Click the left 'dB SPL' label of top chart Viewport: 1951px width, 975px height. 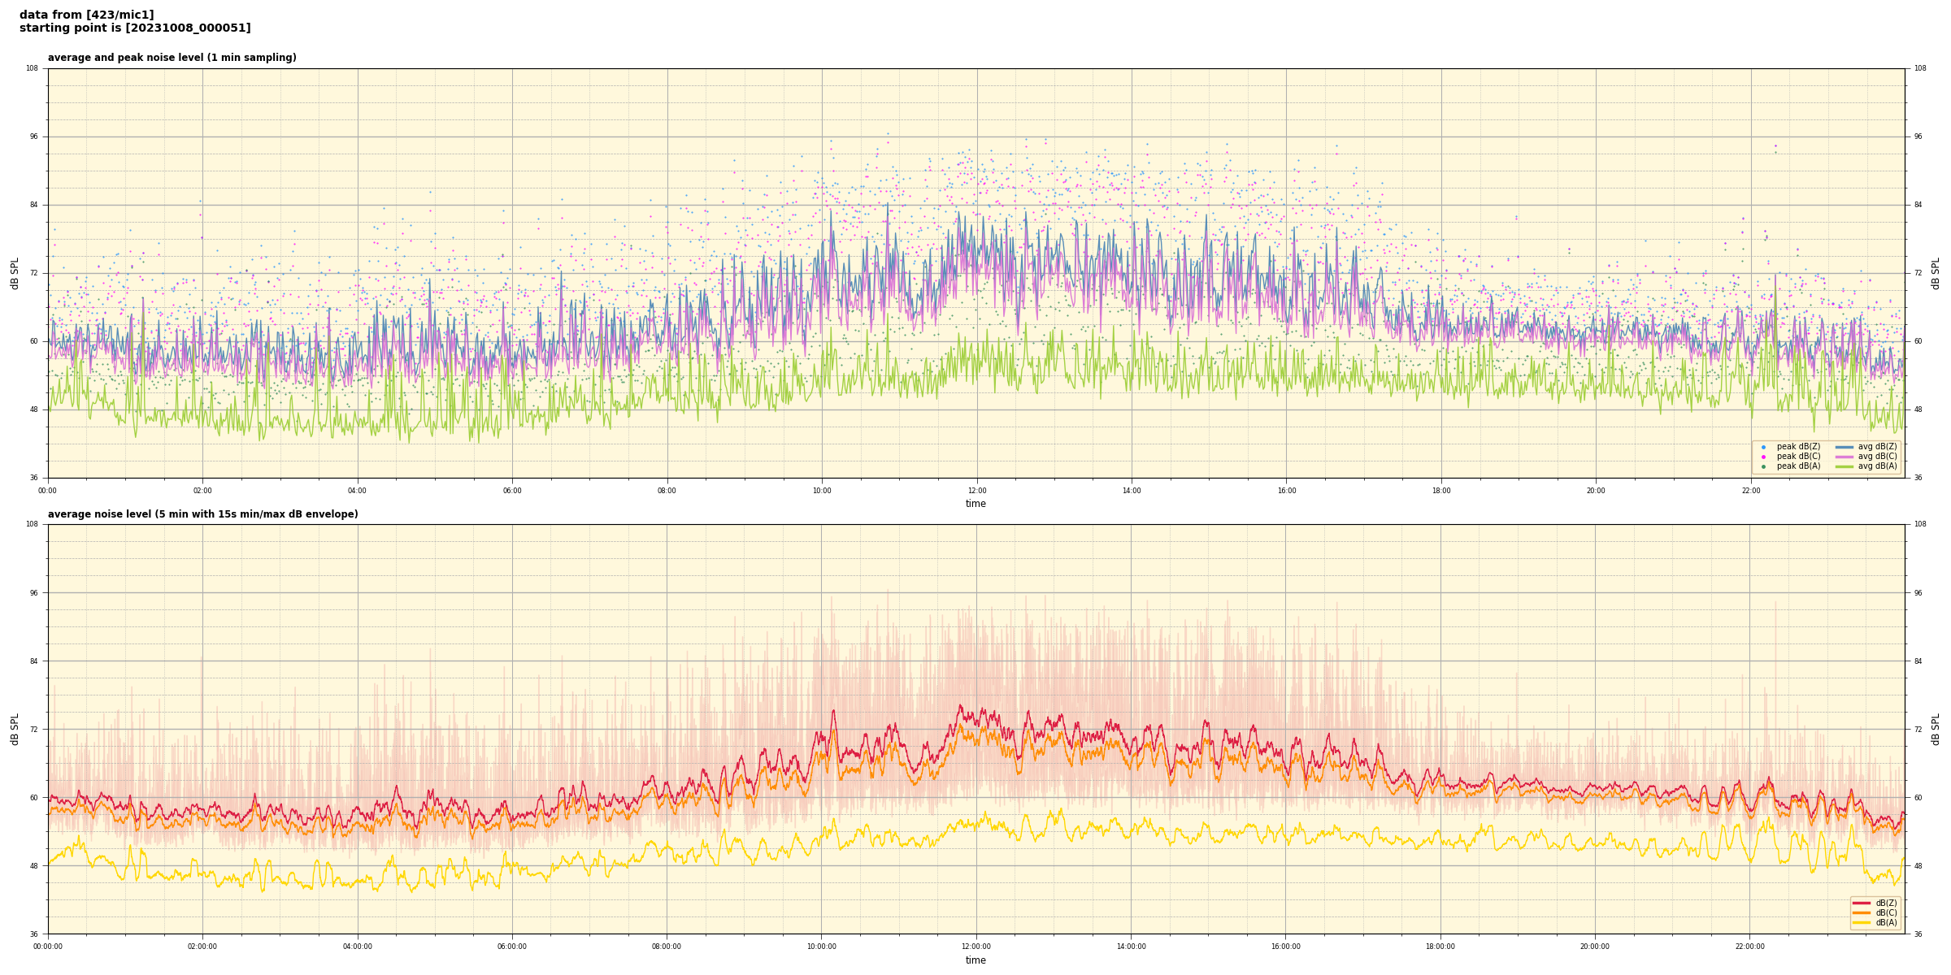(15, 273)
